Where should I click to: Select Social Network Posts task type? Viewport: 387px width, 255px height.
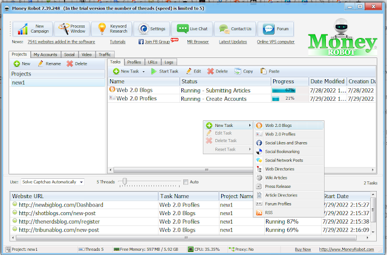click(x=289, y=160)
